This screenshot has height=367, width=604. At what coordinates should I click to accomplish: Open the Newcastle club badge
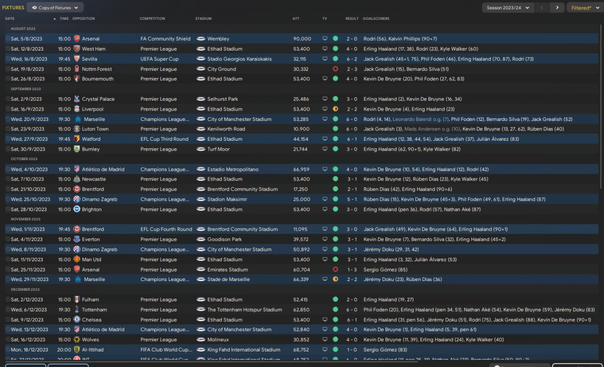(77, 179)
